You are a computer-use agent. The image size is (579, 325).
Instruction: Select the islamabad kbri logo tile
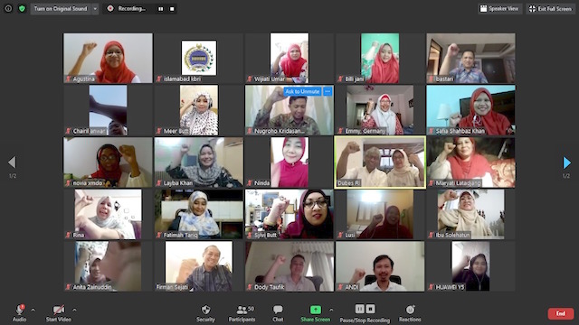coord(199,58)
